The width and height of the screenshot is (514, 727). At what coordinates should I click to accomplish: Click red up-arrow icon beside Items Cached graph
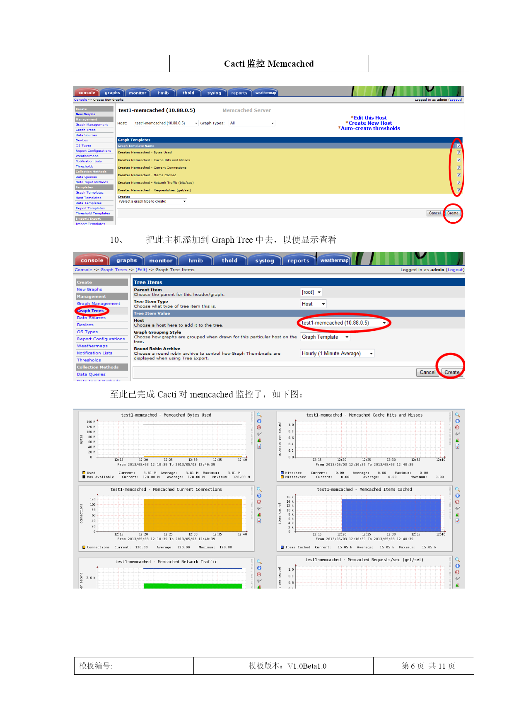(x=458, y=502)
